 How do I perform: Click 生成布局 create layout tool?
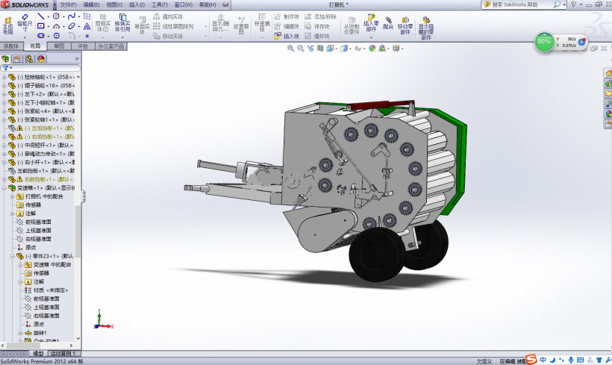coord(7,25)
